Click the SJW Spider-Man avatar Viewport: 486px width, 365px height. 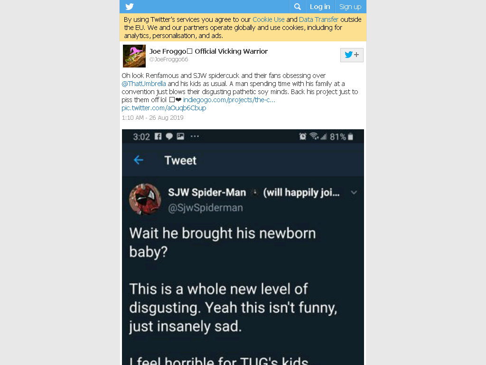tap(145, 199)
